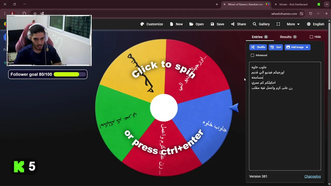The image size is (331, 186).
Task: Open a new browser tab
Action: [217, 4]
